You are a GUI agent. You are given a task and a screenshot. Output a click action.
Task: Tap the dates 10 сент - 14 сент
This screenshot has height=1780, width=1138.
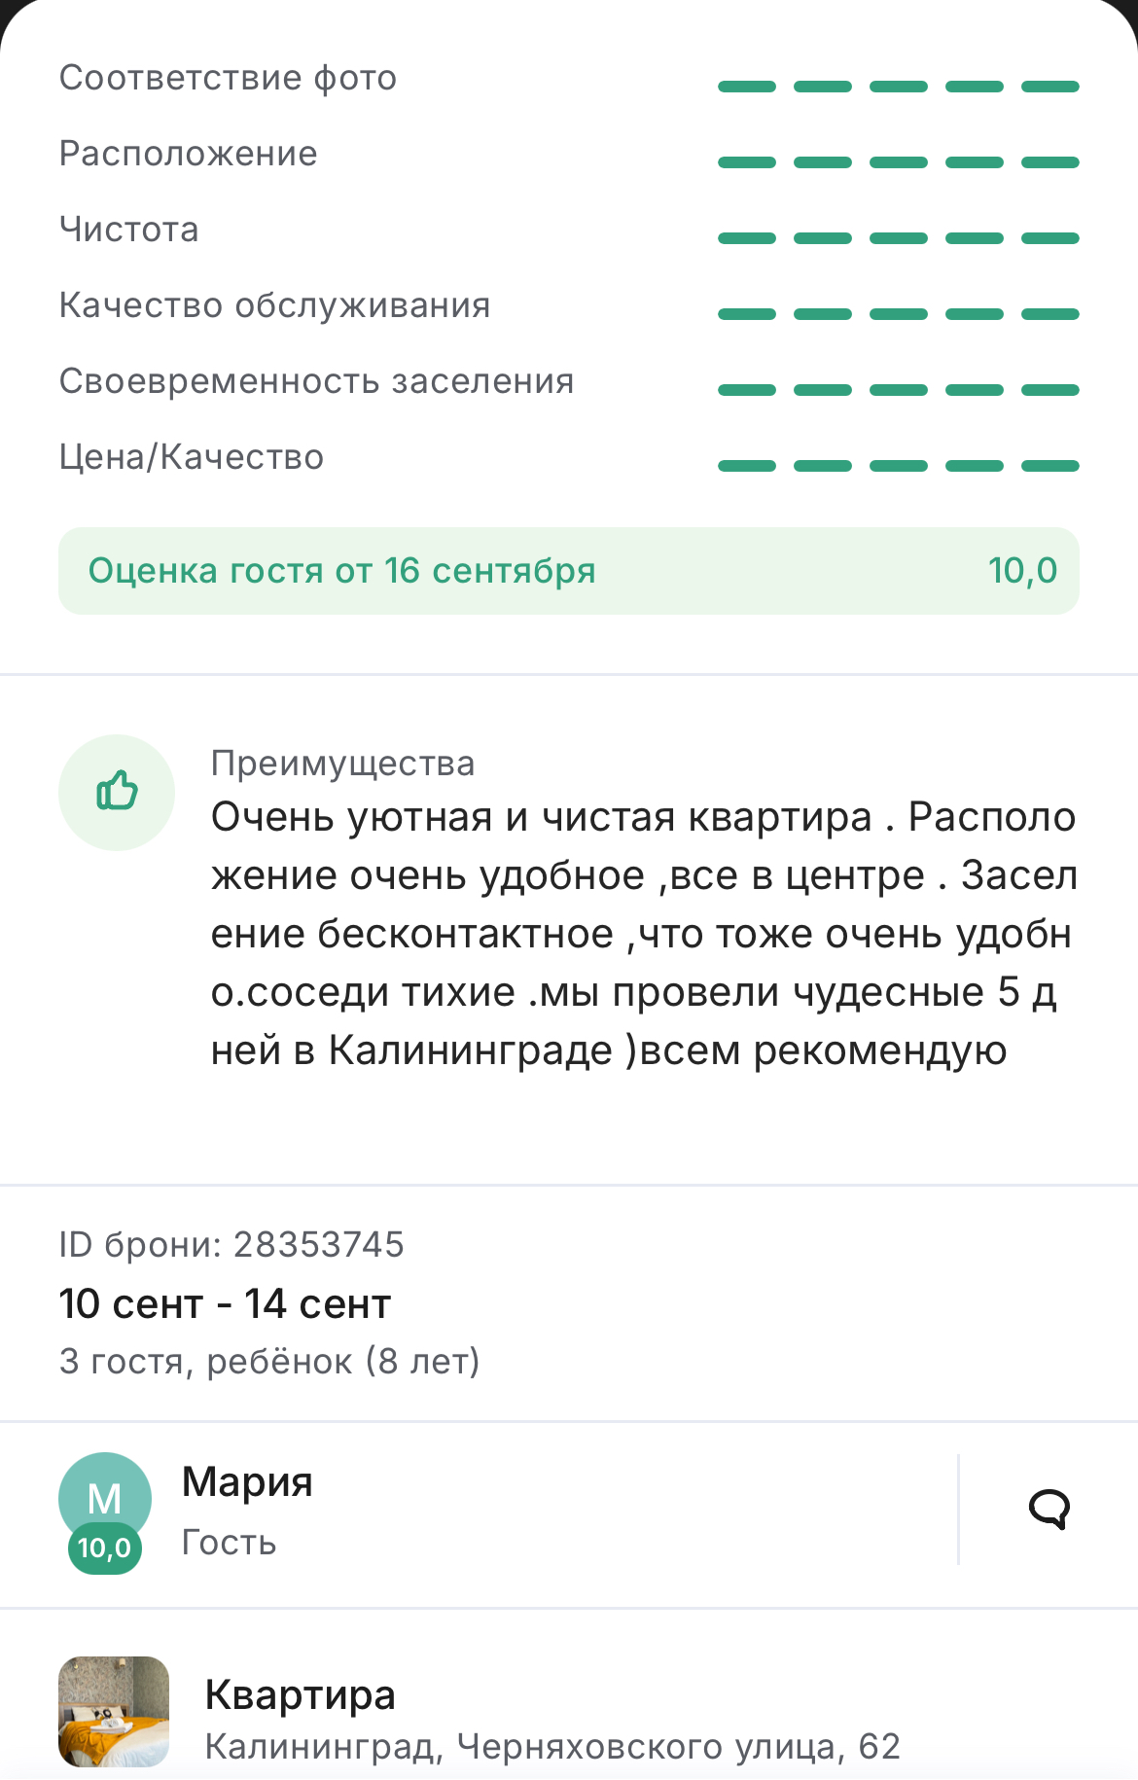225,1303
